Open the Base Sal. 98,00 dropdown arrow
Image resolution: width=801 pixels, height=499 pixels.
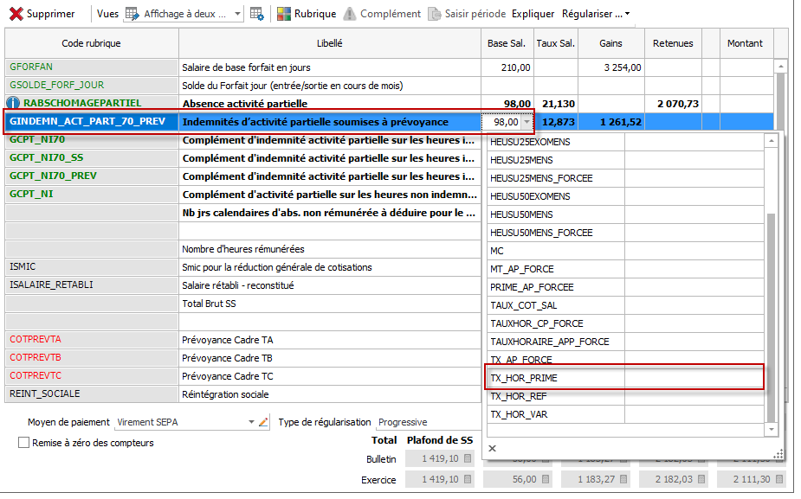pos(526,122)
